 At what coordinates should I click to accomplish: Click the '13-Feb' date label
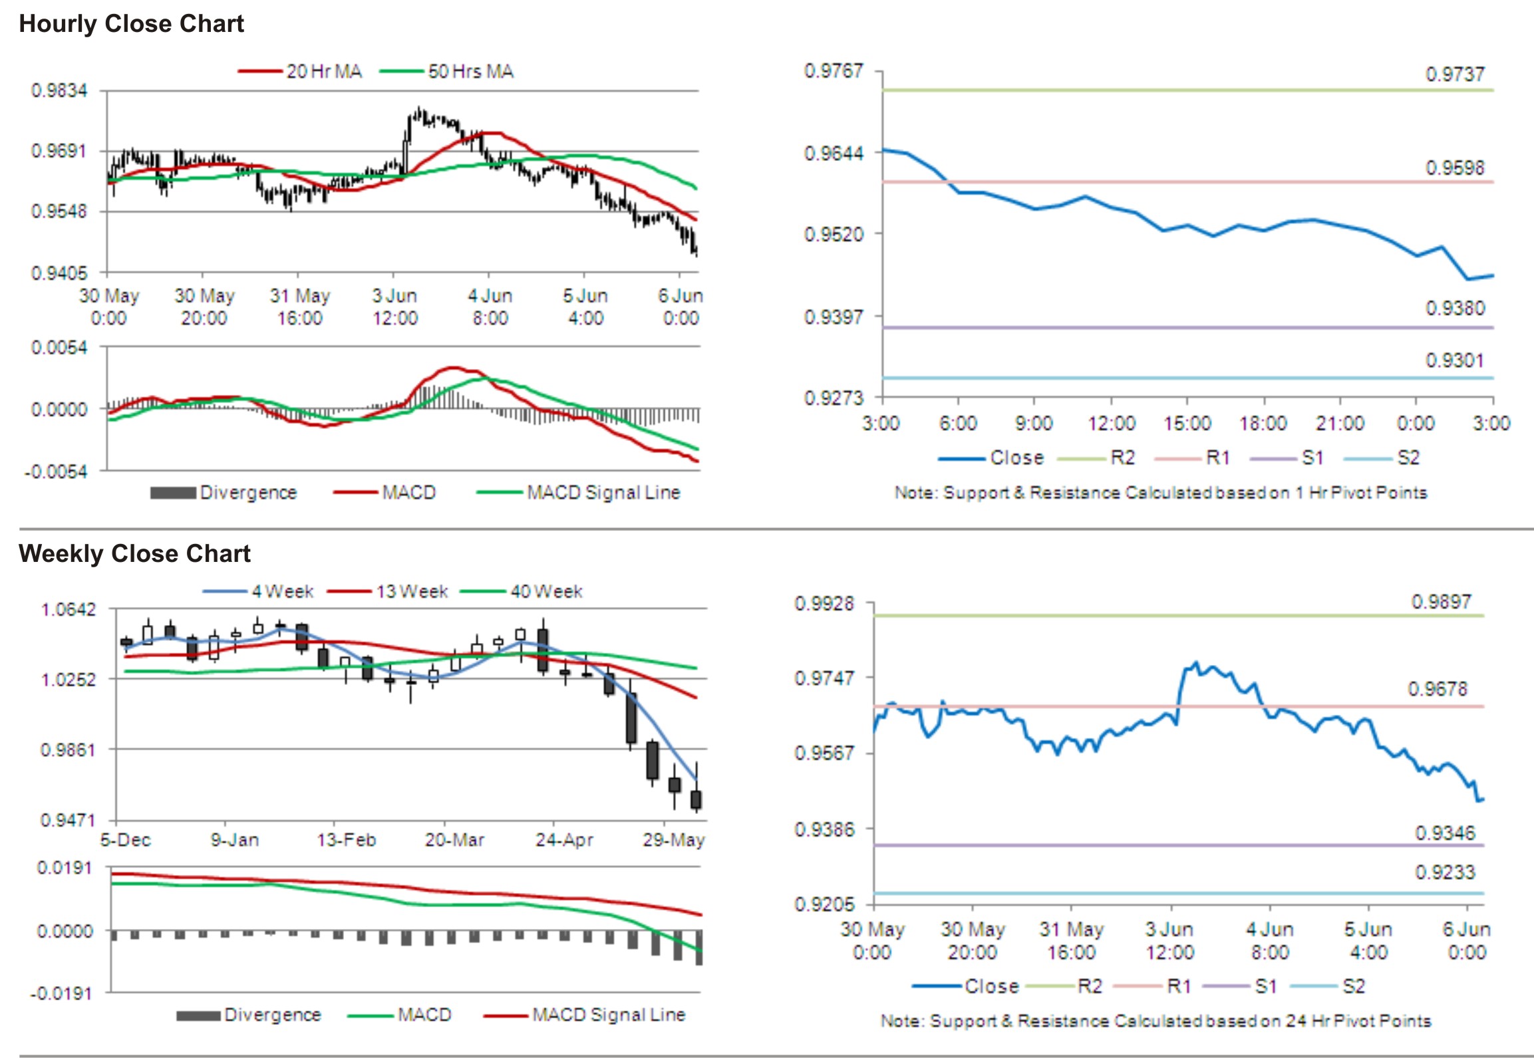tap(346, 840)
